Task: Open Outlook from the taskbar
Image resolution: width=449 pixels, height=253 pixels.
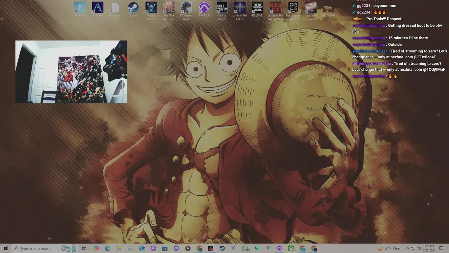Action: pos(142,248)
